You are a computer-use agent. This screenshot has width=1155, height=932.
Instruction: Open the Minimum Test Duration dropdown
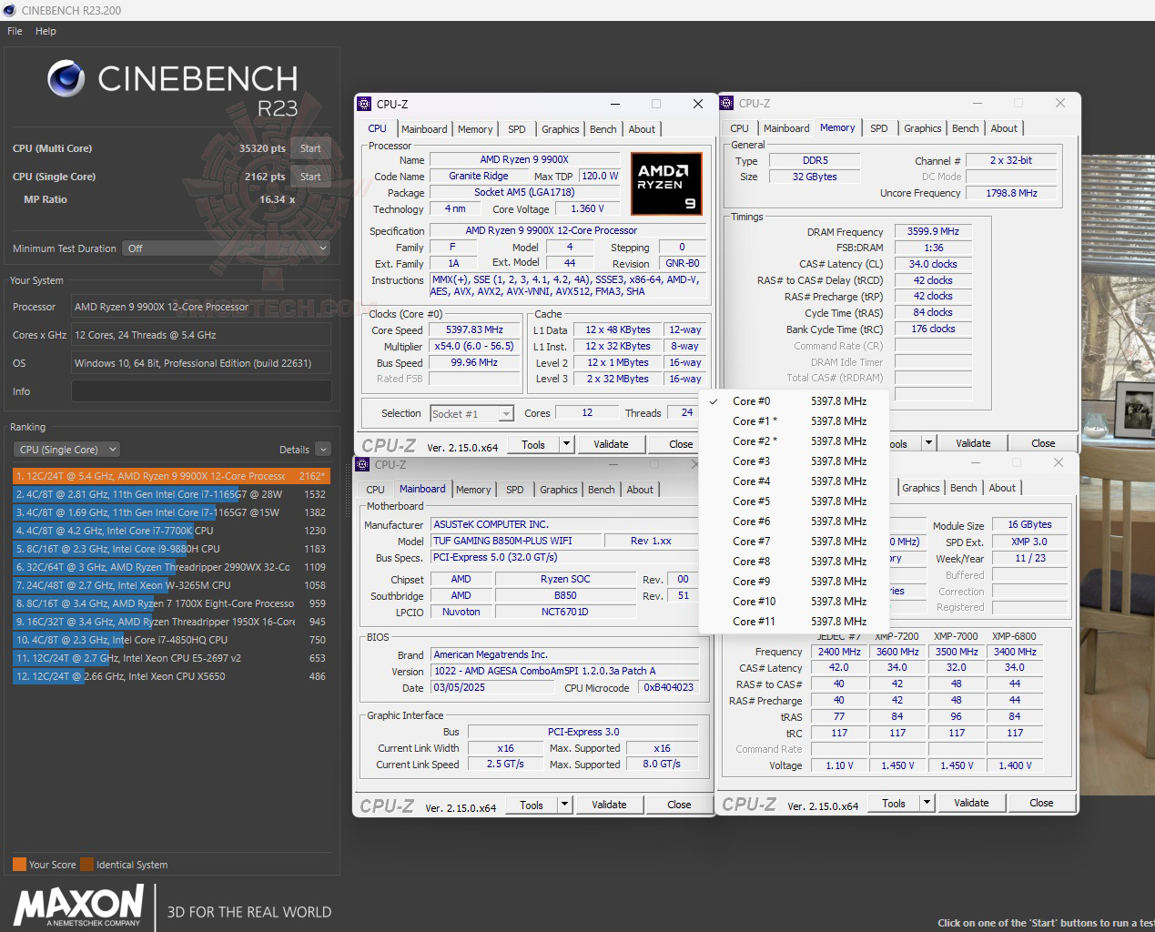(226, 248)
